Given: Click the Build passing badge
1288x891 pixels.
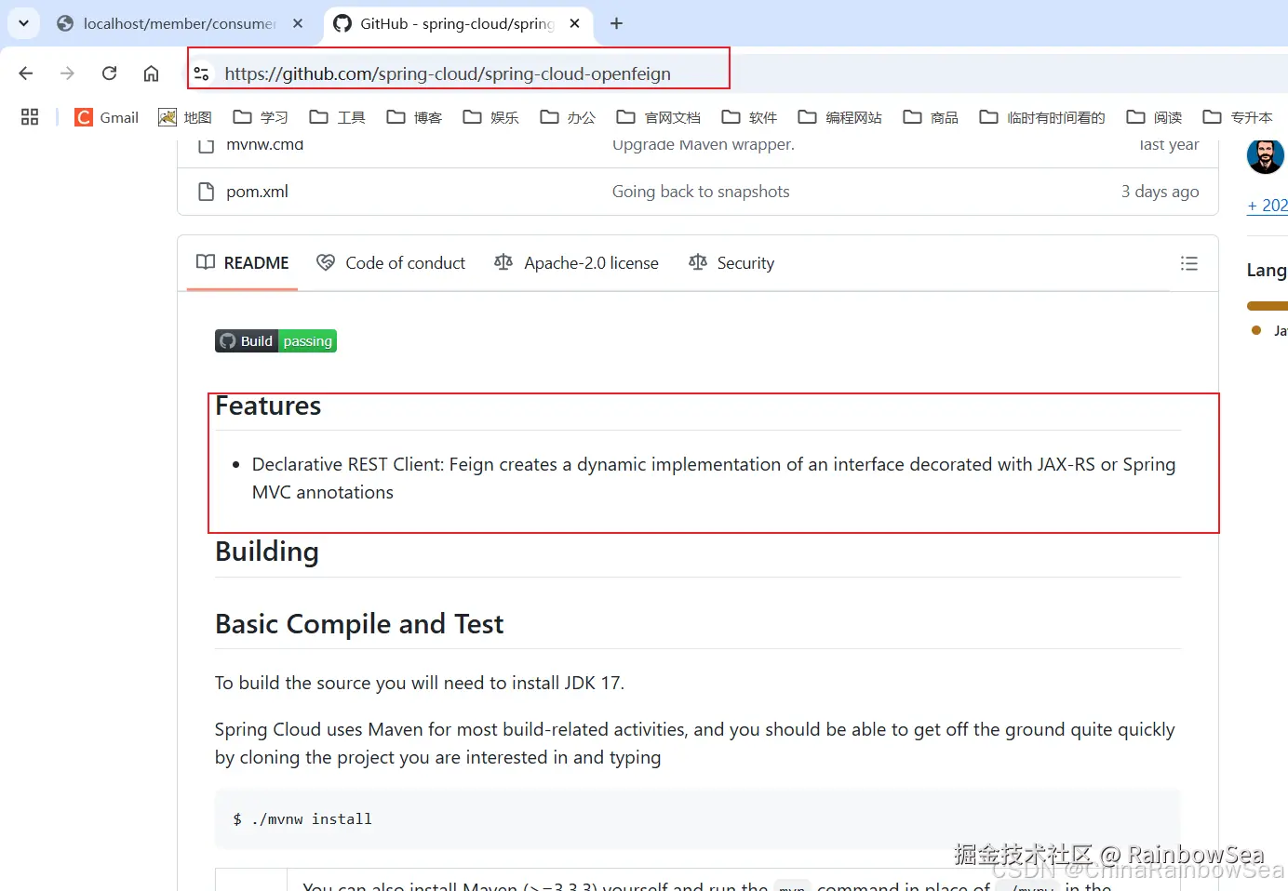Looking at the screenshot, I should [276, 341].
